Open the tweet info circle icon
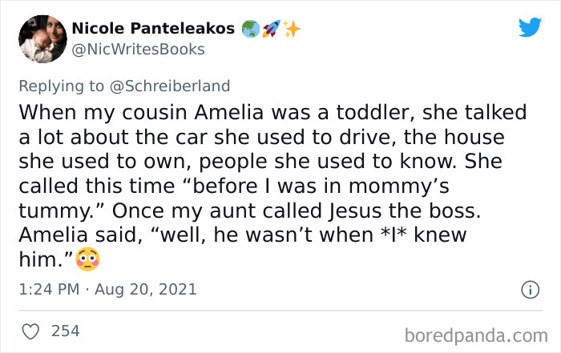561x353 pixels. pos(529,290)
